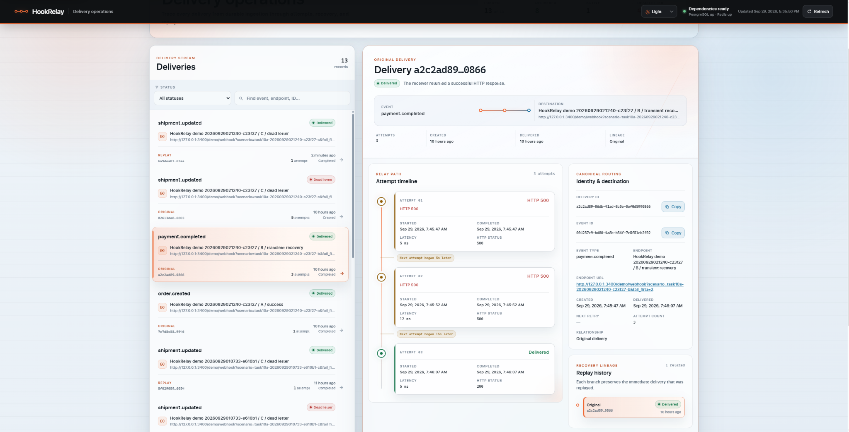
Task: Open delivery a2c2ad89 row arrow
Action: 342,274
